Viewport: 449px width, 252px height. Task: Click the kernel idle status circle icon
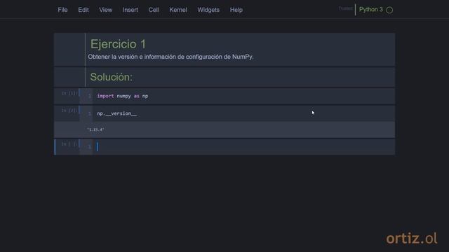click(389, 10)
